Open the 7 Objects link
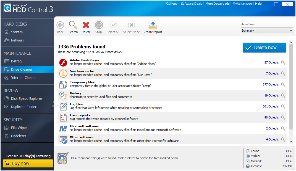The image size is (296, 171). (x=273, y=74)
